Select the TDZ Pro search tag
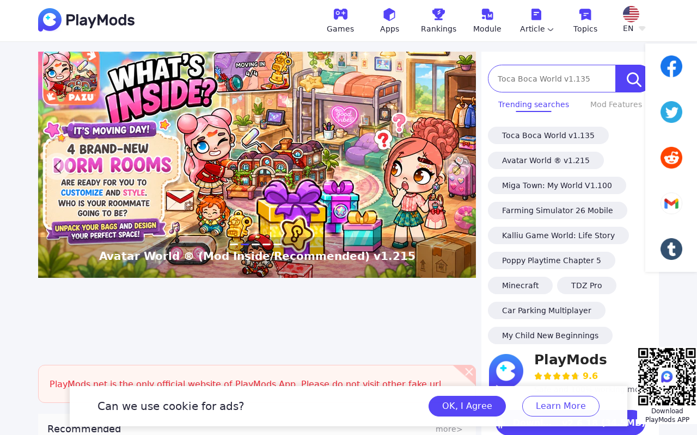This screenshot has width=697, height=435. pos(586,285)
